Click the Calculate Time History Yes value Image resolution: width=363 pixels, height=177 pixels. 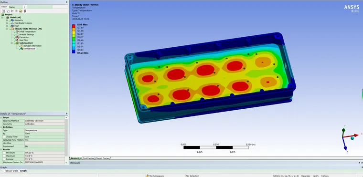[44, 140]
